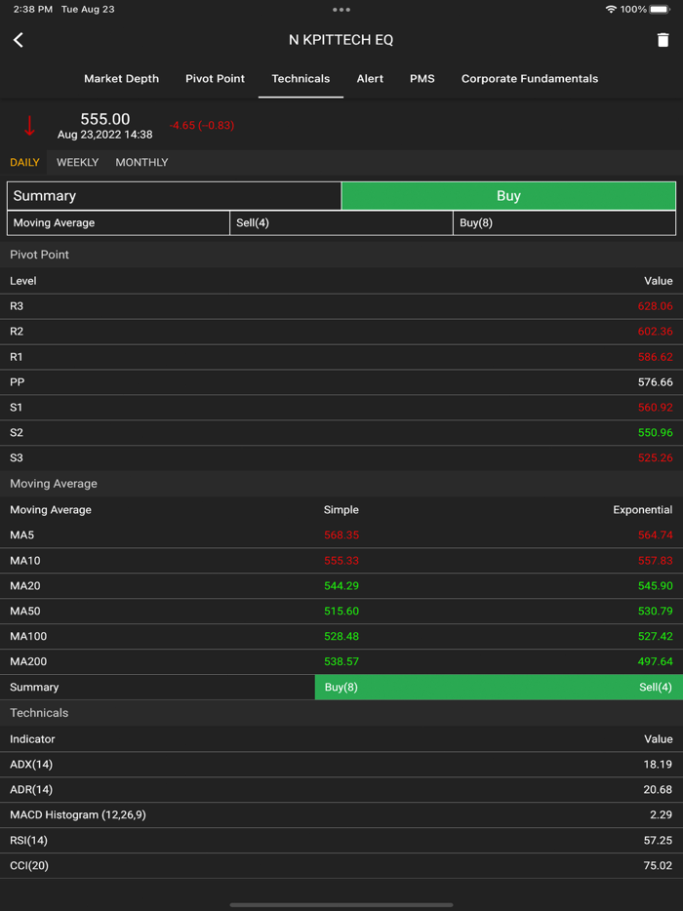Tap the MA200 exponential value 497.64
Screen dimensions: 683x911
(655, 661)
